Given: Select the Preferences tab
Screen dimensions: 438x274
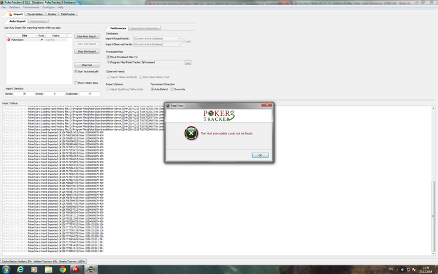Looking at the screenshot, I should (118, 28).
